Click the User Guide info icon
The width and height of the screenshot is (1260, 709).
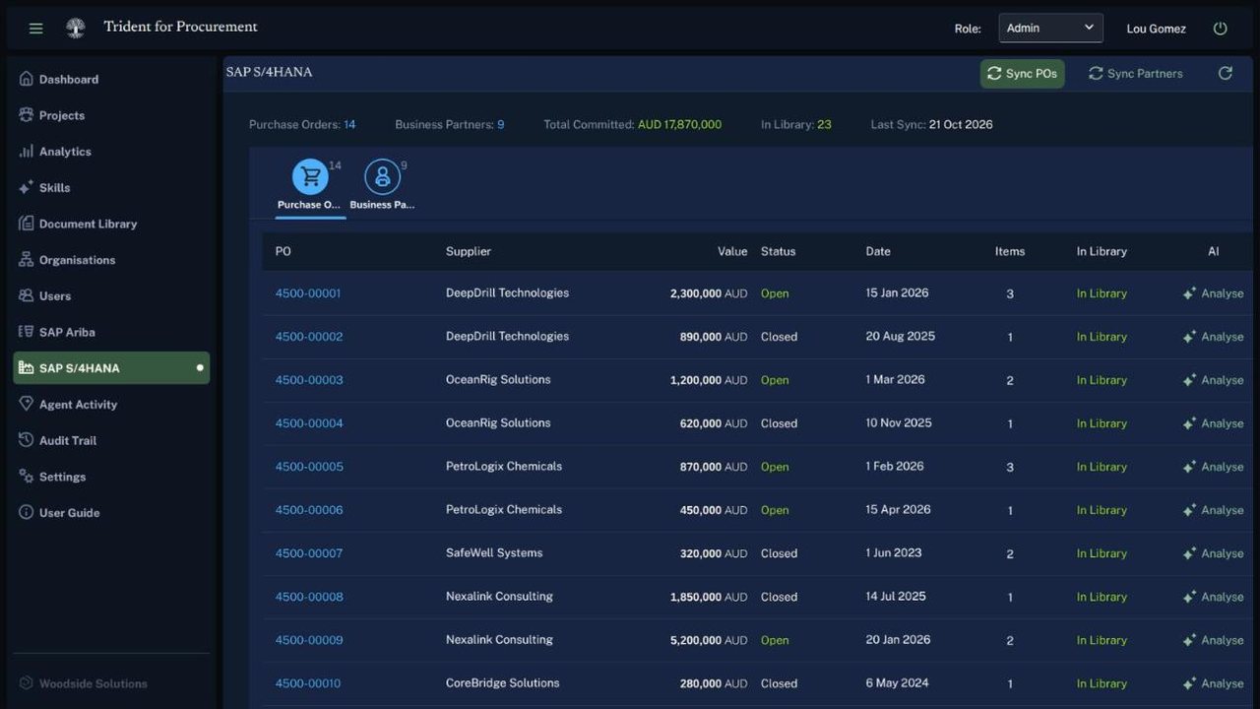click(x=27, y=512)
